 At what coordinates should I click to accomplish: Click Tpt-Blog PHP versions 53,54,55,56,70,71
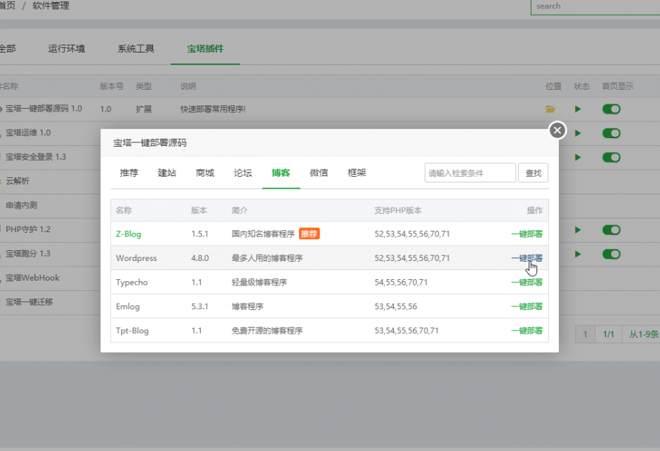click(407, 331)
